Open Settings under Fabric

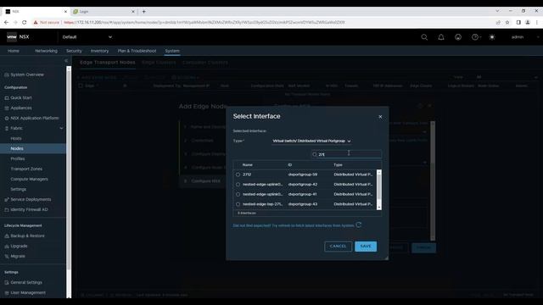tap(18, 189)
